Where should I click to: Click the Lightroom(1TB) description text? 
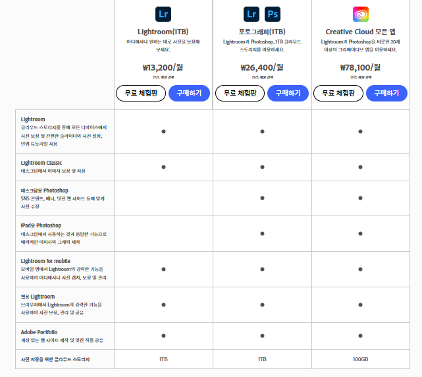[x=163, y=46]
